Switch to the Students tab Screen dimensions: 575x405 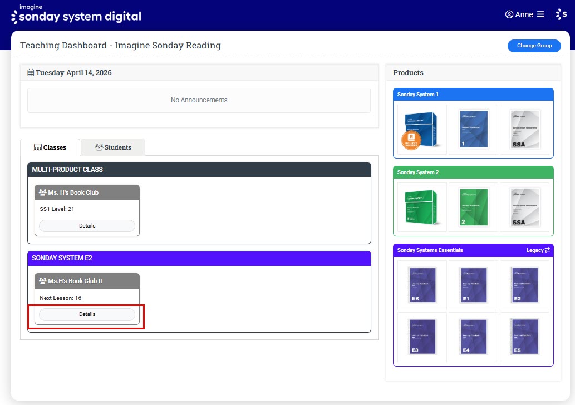click(x=113, y=147)
